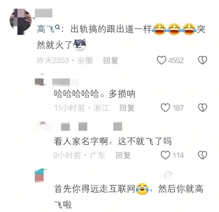Screen dimensions: 219x212
Task: Click the comment text 首先你得远走互联网
Action: tap(94, 188)
